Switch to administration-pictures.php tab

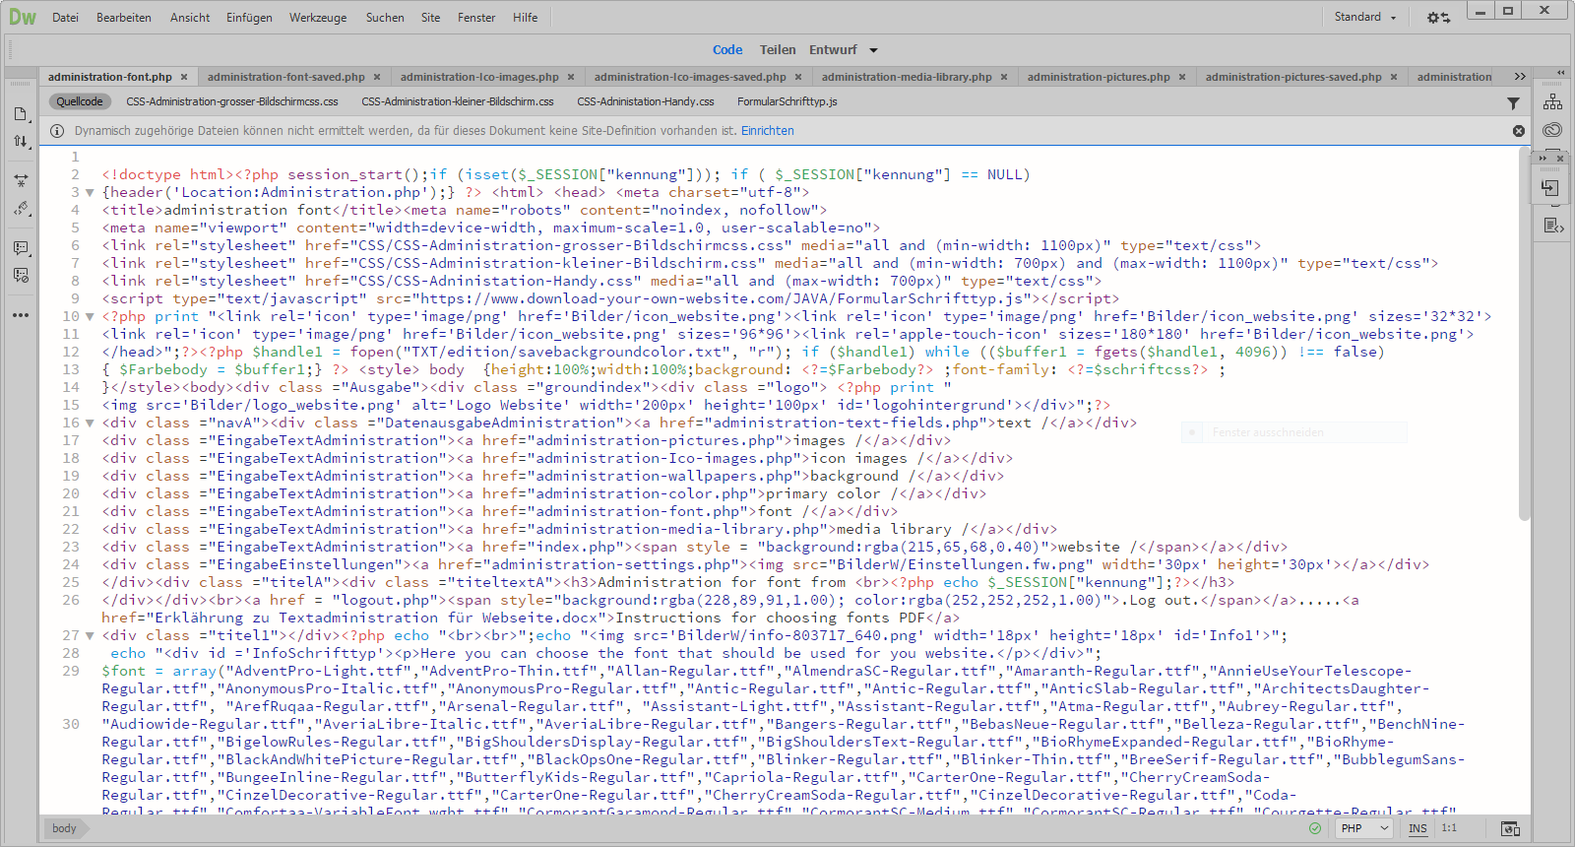point(1099,77)
